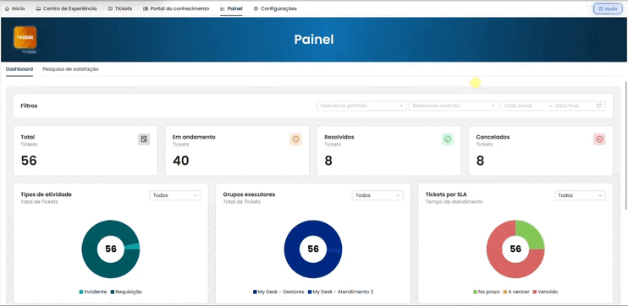Click the Total tickets document icon
Screen dimensions: 628x306
[144, 139]
